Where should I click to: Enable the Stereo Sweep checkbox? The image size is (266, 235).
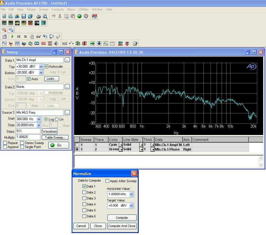(x=22, y=143)
